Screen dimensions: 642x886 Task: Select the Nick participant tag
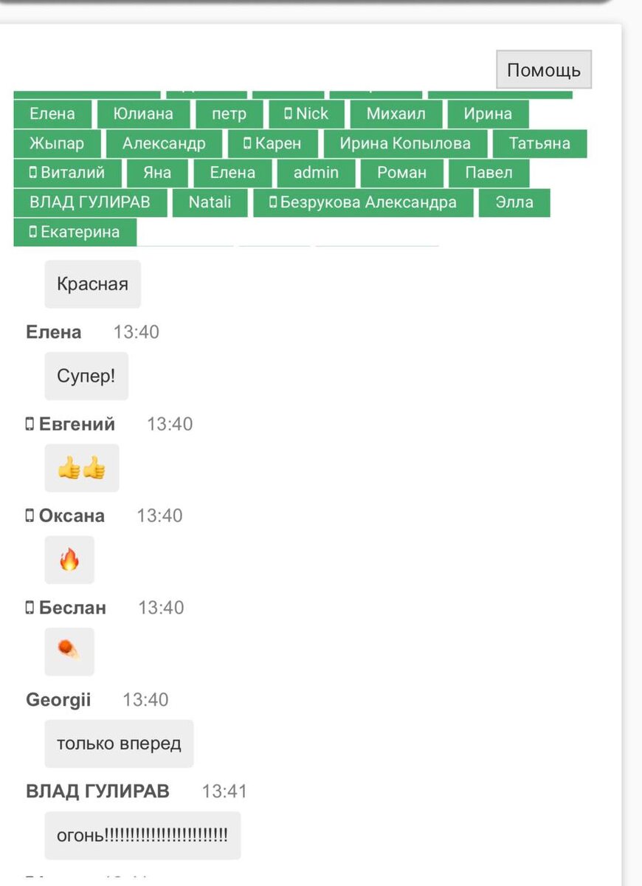coord(306,114)
